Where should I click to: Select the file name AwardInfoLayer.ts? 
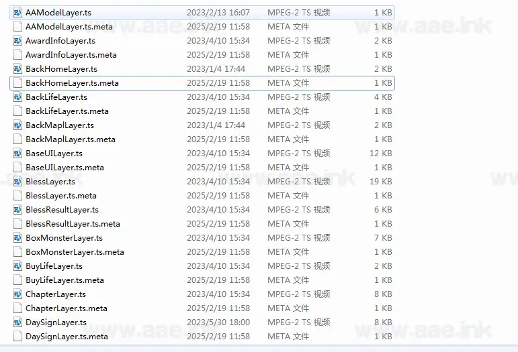click(60, 41)
